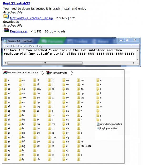Screen dimensions: 143x165
Task: Click the MotiveWave_cracked_jar.zip label in path
Action: (x=22, y=73)
